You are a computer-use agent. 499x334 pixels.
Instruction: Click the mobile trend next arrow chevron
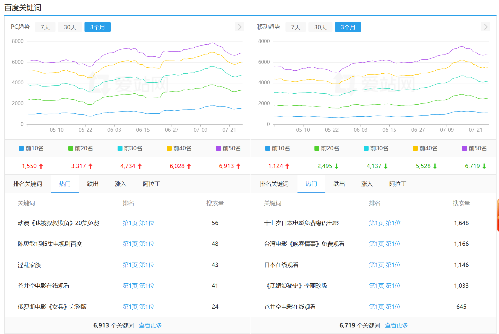pos(486,27)
